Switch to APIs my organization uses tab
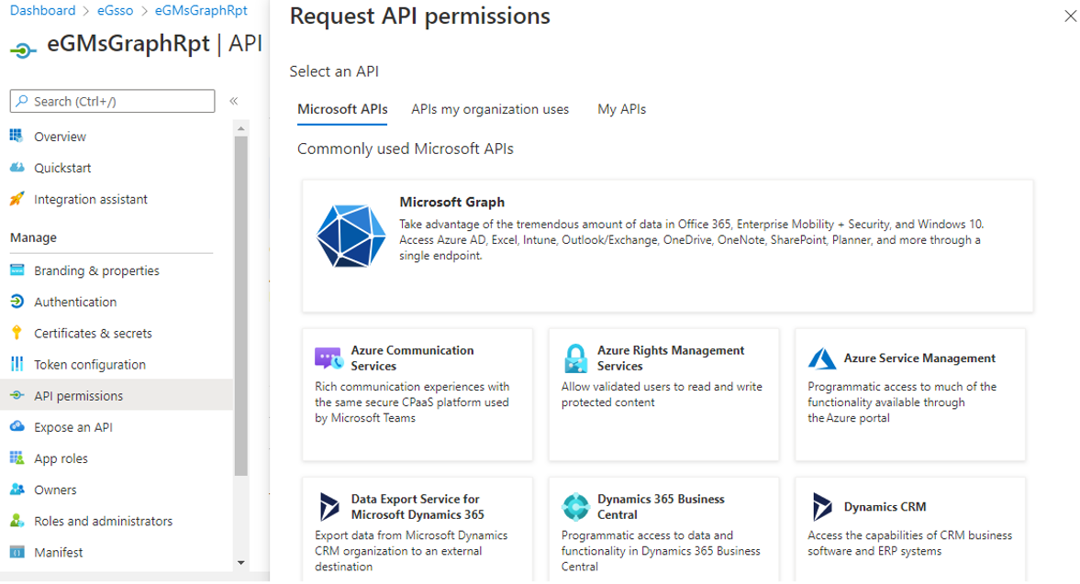The height and width of the screenshot is (584, 1080). tap(490, 109)
